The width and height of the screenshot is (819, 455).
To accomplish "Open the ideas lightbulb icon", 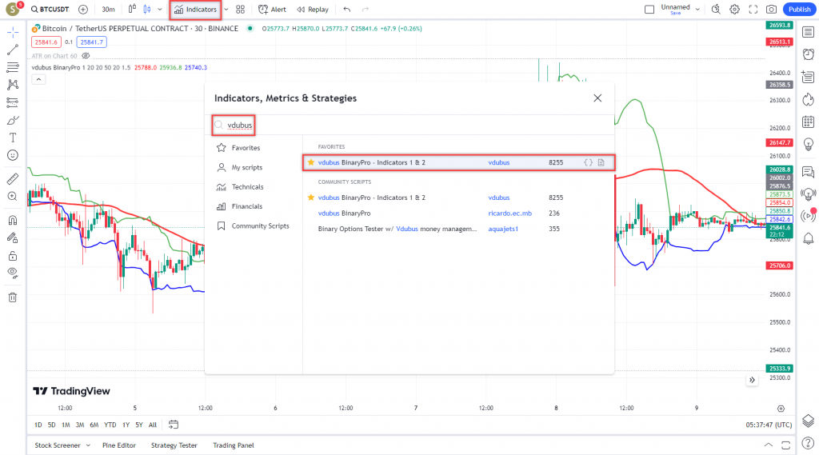I will point(808,144).
